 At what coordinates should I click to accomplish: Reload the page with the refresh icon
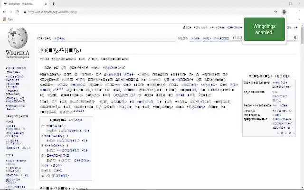pyautogui.click(x=17, y=12)
